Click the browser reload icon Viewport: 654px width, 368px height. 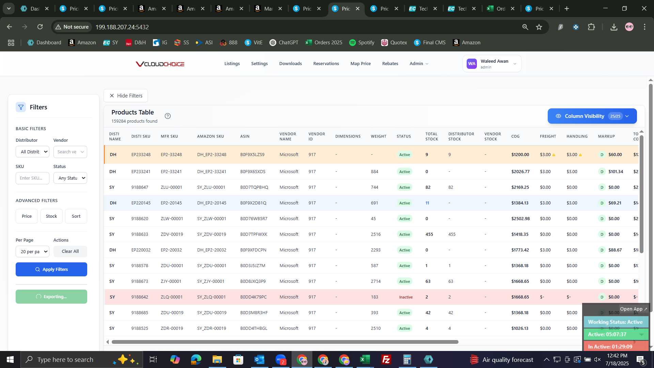(40, 27)
